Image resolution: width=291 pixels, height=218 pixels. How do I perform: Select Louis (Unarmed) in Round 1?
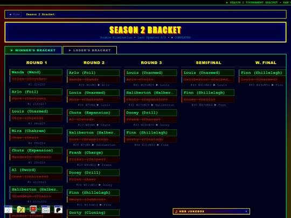[36, 111]
